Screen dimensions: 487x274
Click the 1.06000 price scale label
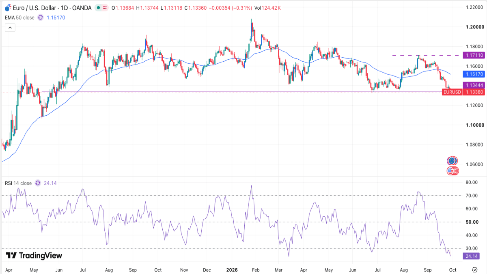click(x=474, y=164)
